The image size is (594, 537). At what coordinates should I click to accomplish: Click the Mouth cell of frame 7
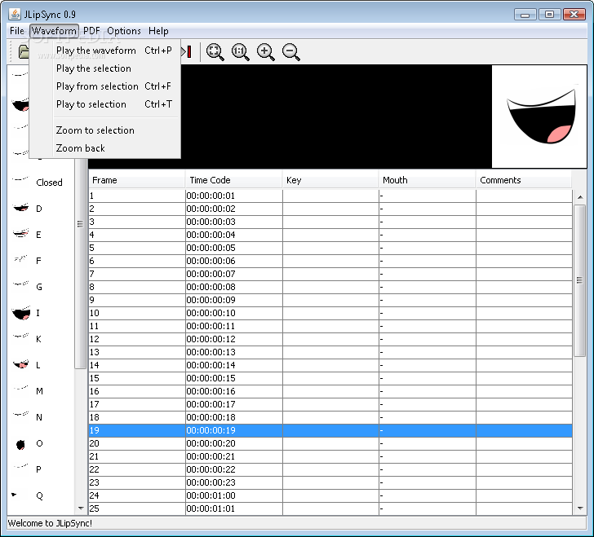point(428,274)
